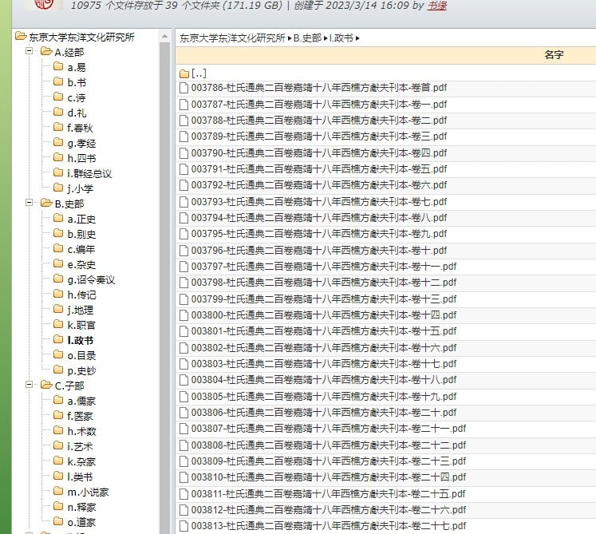596x534 pixels.
Task: Open the i.群经总议 folder icon
Action: coord(58,172)
